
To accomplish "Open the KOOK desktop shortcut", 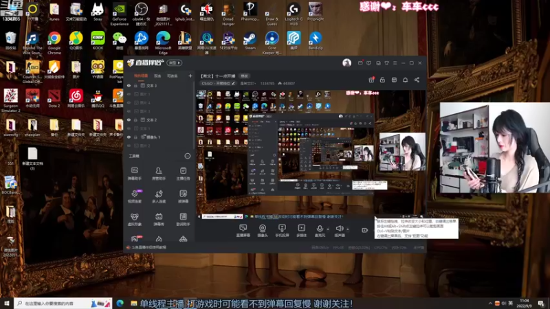I will pos(98,41).
